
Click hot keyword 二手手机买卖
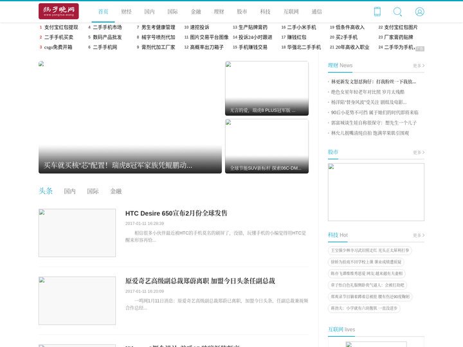click(59, 37)
